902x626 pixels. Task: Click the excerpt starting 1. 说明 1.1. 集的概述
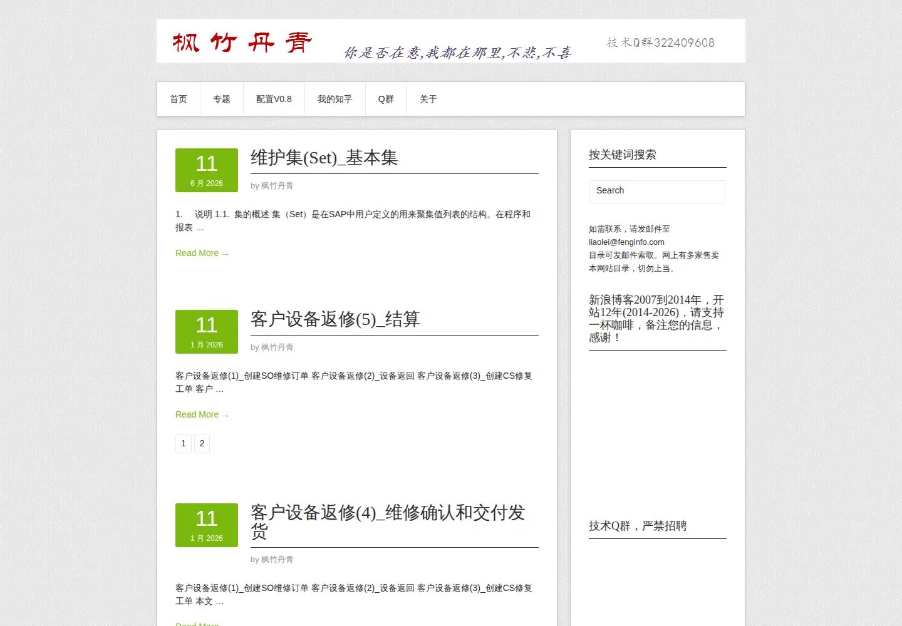[353, 221]
